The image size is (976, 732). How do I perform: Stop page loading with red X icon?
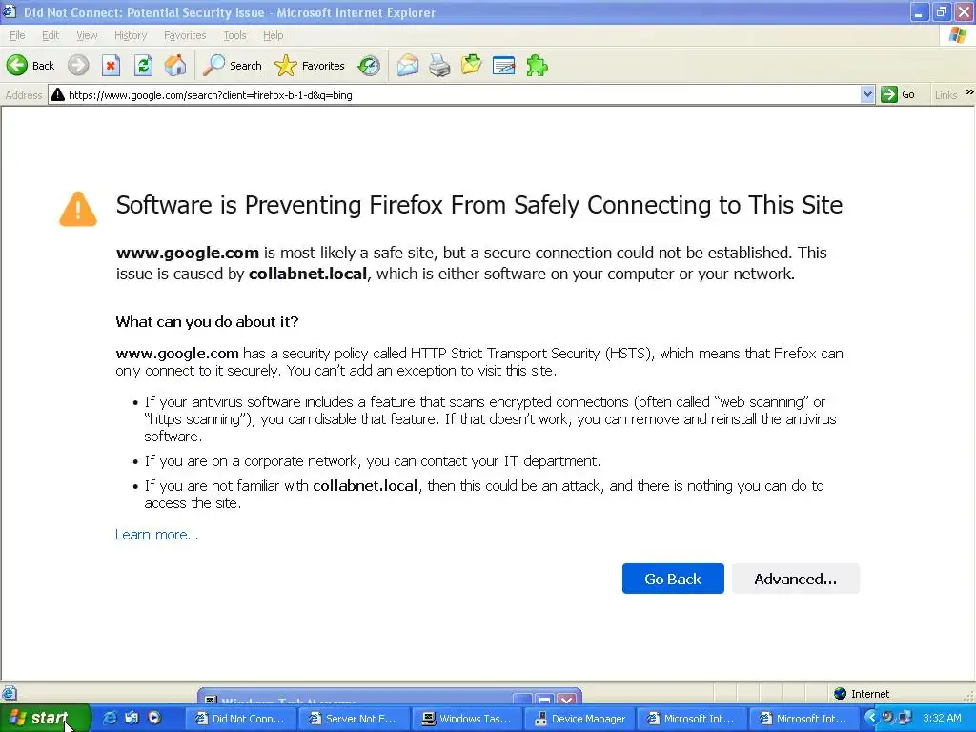(x=111, y=66)
